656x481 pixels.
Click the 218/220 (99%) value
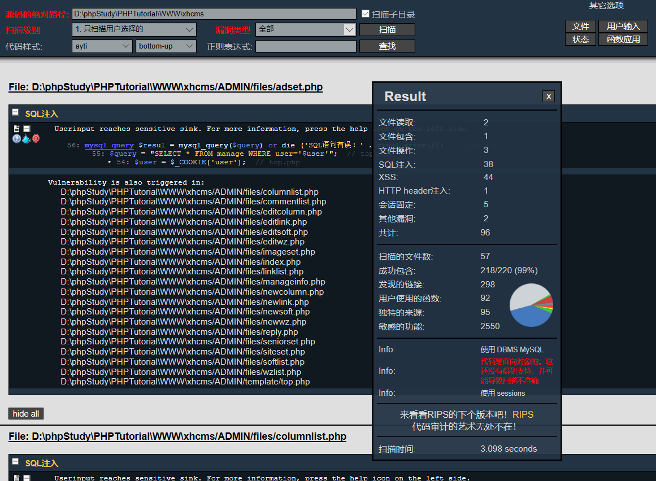(509, 270)
